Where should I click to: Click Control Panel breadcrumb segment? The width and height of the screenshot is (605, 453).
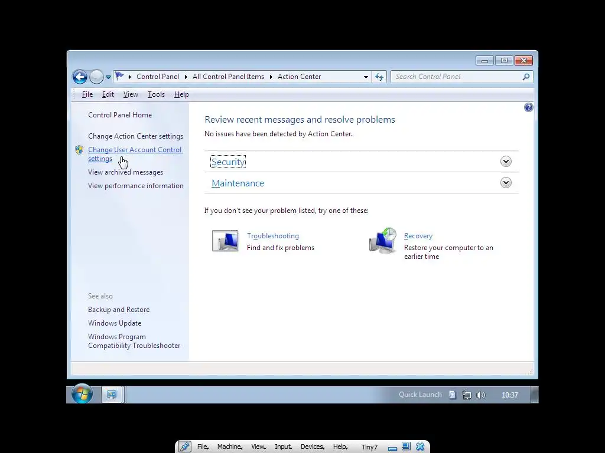click(158, 77)
